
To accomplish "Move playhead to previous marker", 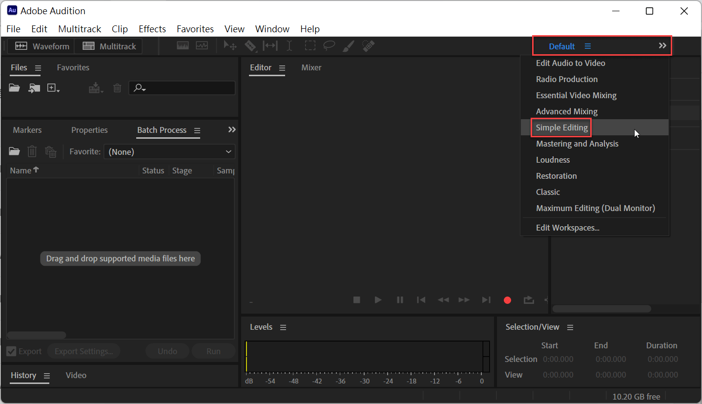I will tap(421, 300).
